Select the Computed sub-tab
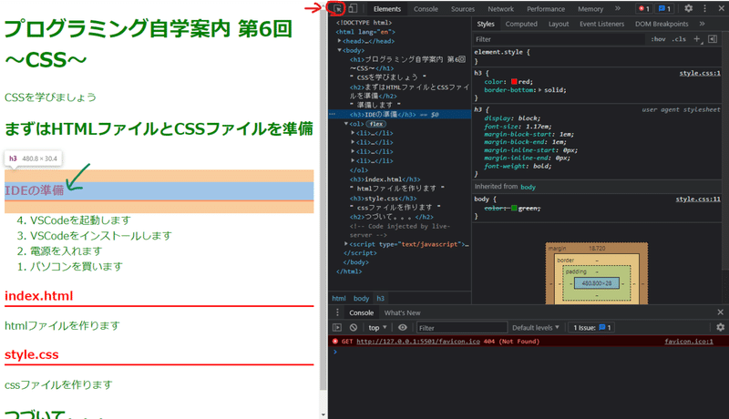The height and width of the screenshot is (419, 729). coord(521,24)
